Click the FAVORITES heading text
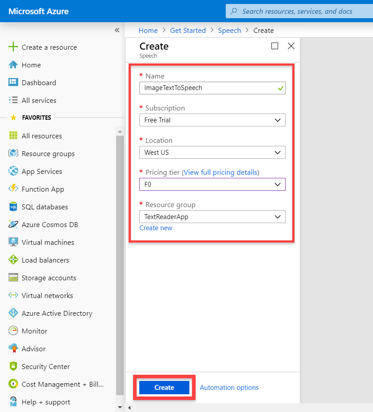Screen dimensions: 373x412 point(36,118)
